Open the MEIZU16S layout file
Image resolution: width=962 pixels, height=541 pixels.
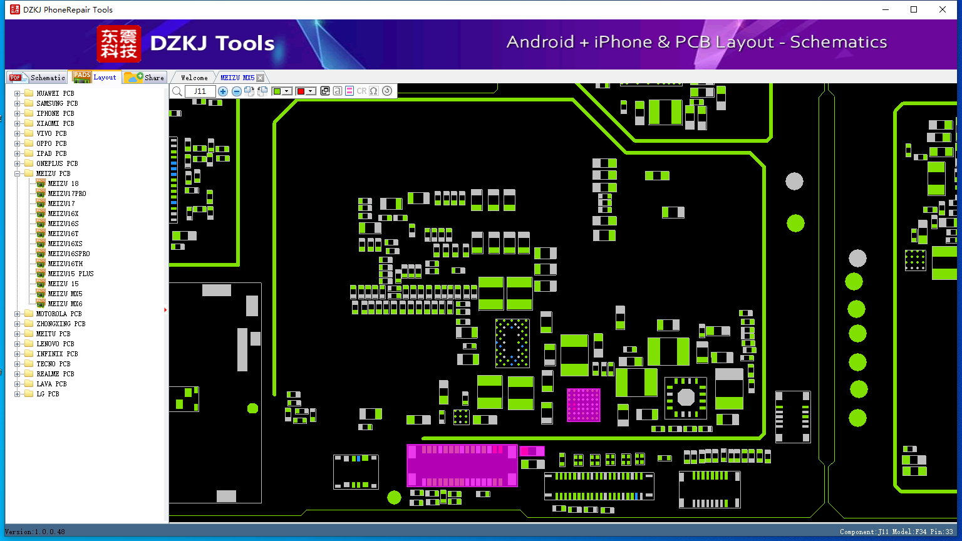pyautogui.click(x=63, y=224)
